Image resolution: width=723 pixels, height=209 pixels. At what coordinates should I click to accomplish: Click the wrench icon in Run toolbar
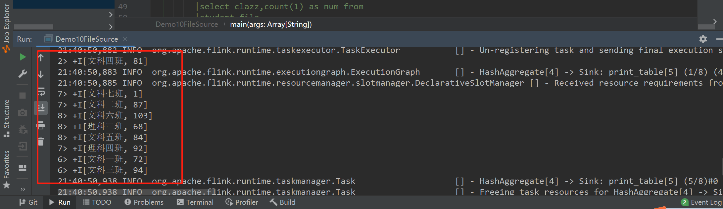coord(23,74)
